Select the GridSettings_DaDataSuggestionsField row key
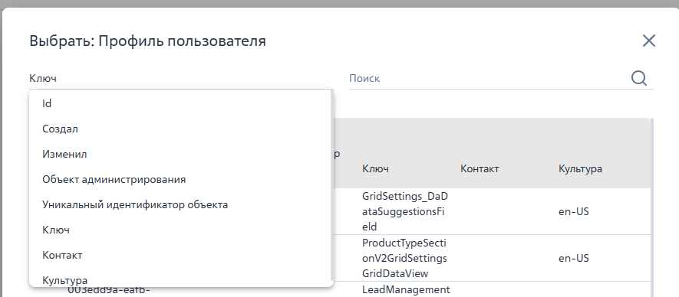Image resolution: width=679 pixels, height=297 pixels. [x=405, y=211]
